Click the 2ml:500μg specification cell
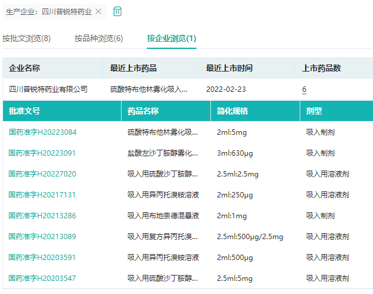The image size is (373, 294). coord(235,258)
